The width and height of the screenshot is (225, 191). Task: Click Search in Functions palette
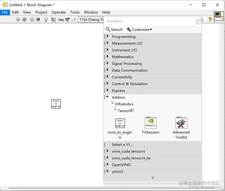click(114, 29)
